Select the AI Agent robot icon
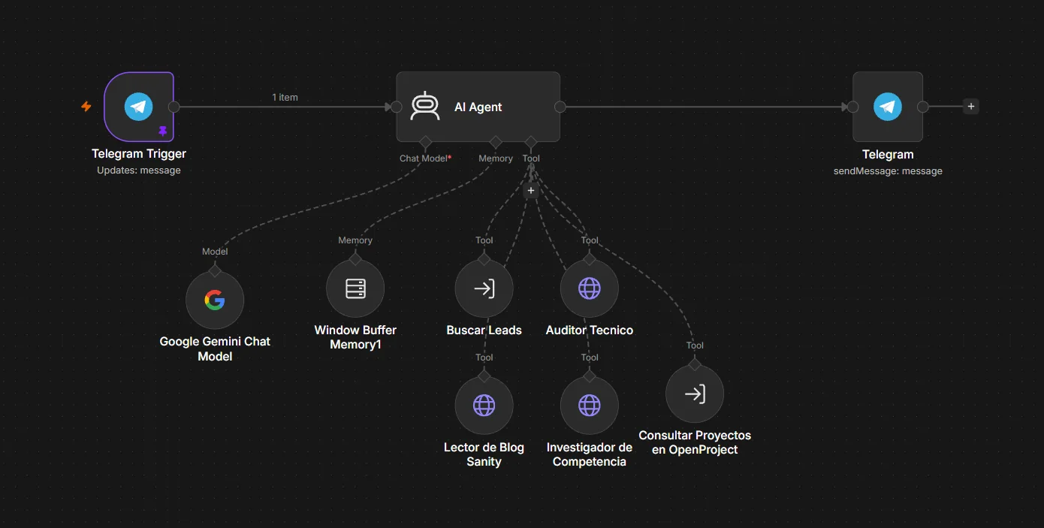 [x=425, y=107]
